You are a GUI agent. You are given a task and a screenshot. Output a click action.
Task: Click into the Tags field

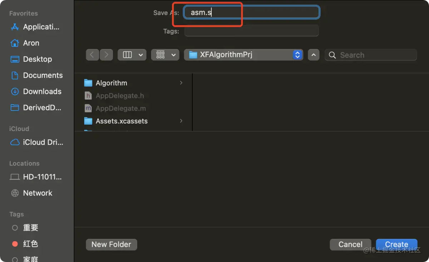pyautogui.click(x=251, y=31)
